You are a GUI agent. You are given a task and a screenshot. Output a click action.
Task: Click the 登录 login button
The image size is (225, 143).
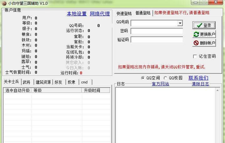click(x=204, y=25)
